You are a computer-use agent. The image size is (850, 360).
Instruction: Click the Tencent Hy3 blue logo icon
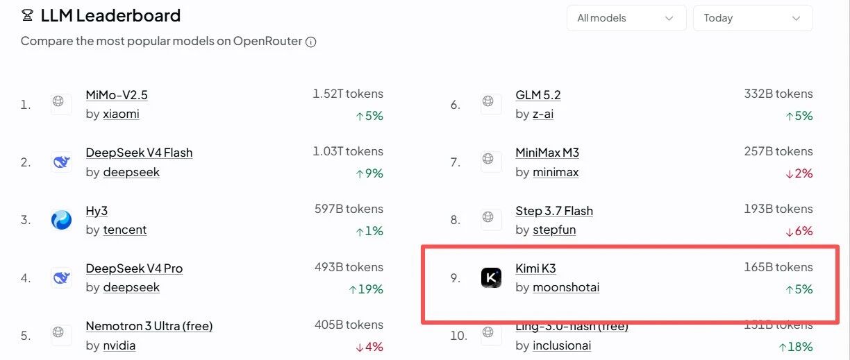click(61, 220)
